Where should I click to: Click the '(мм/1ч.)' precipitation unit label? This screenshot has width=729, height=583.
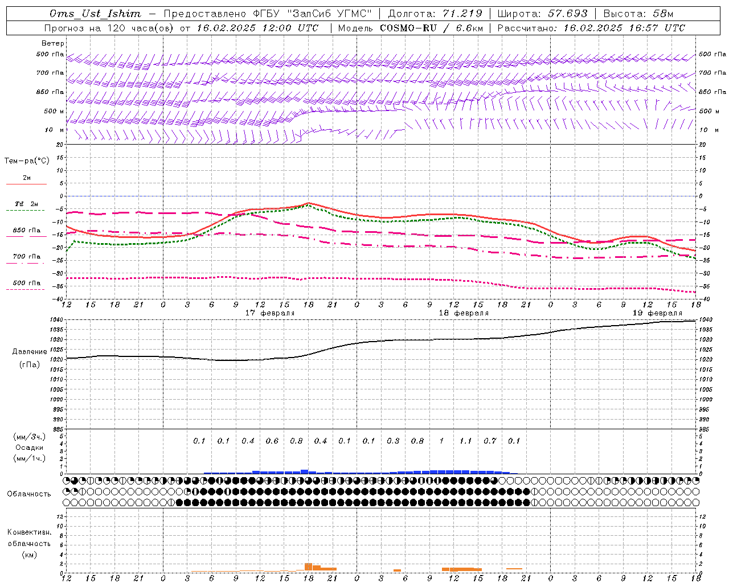coord(30,458)
